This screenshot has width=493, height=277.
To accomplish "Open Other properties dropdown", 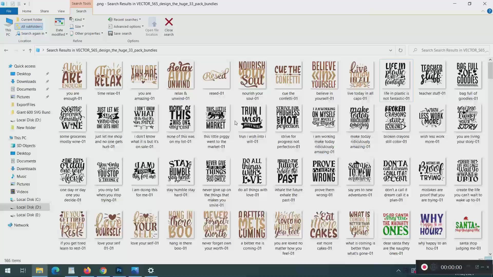I will coord(87,33).
